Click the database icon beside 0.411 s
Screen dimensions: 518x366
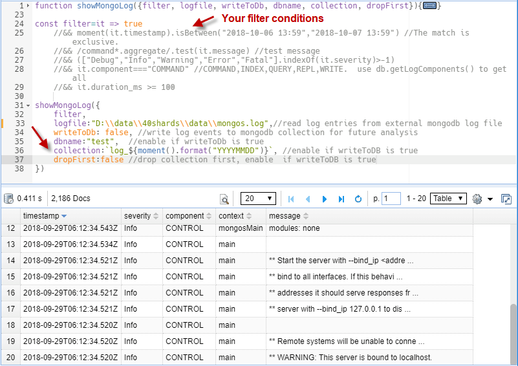pos(8,199)
